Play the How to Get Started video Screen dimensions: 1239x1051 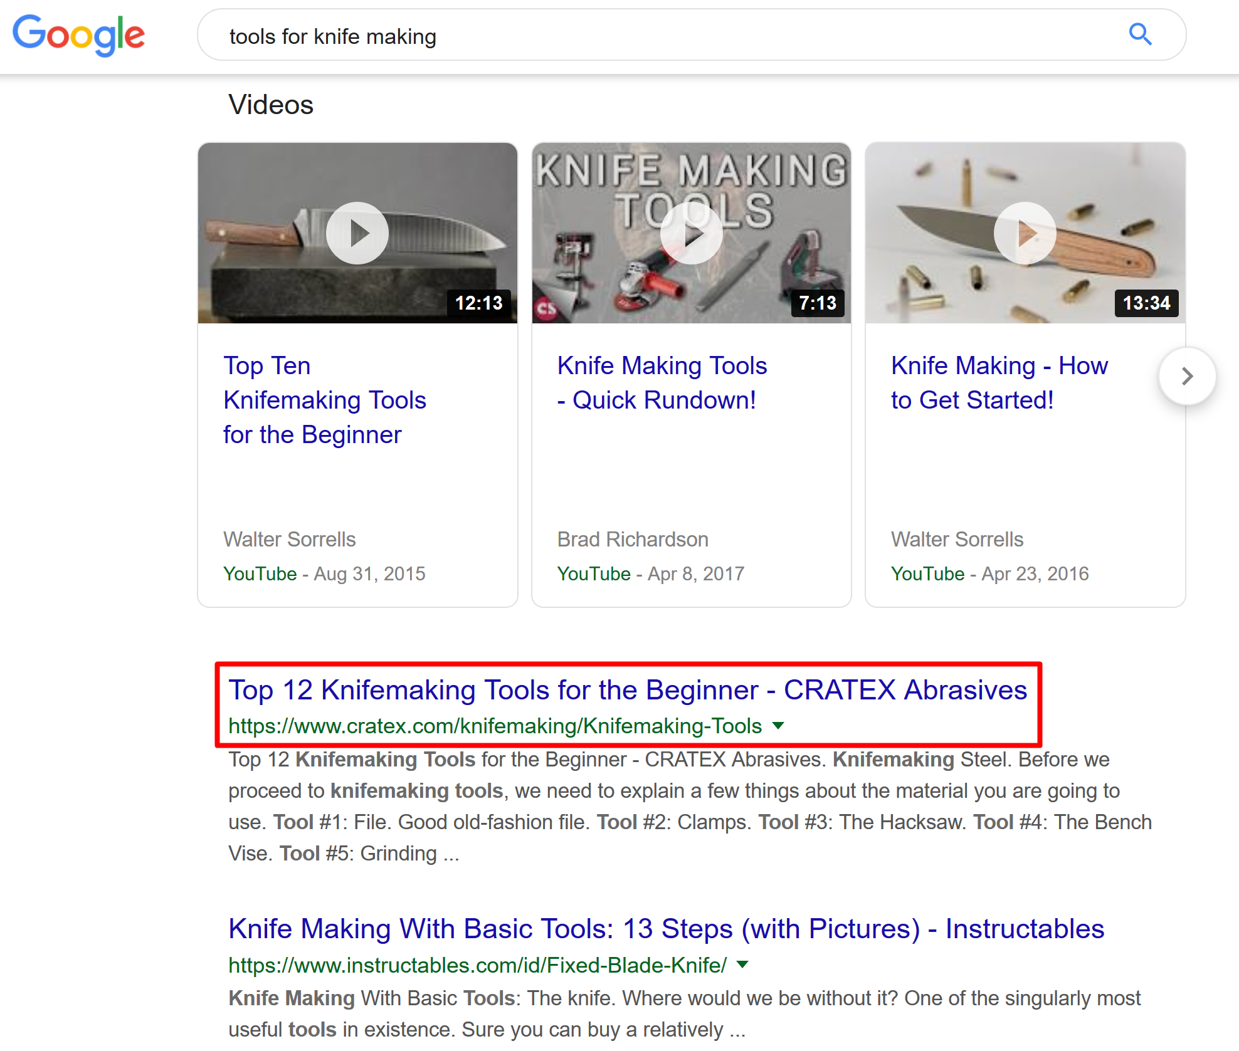tap(1025, 233)
